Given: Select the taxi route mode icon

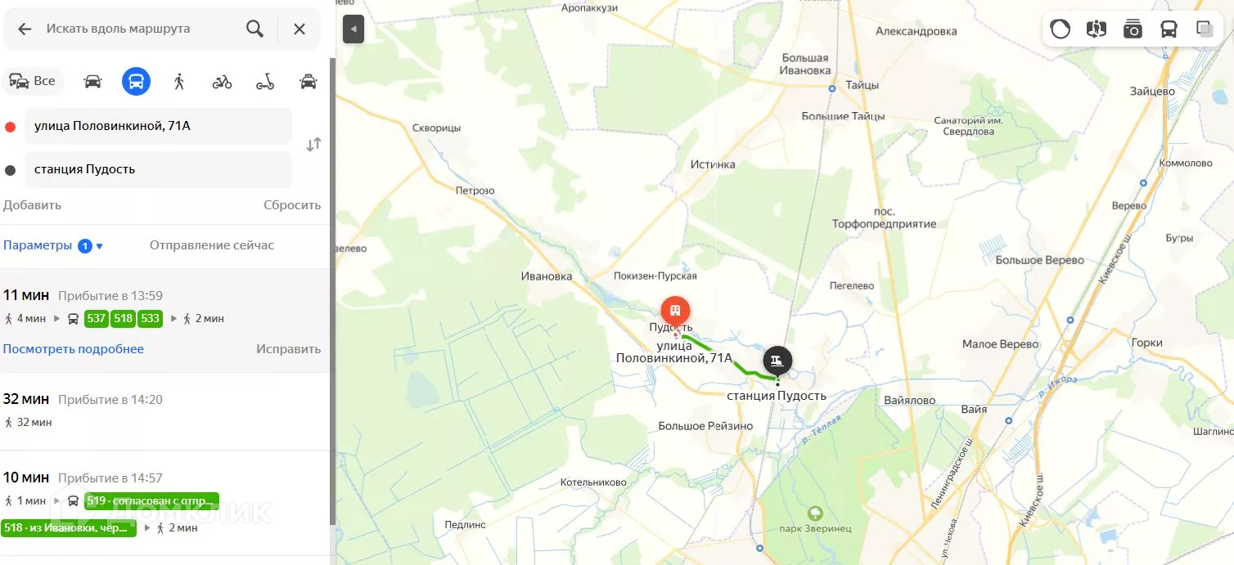Looking at the screenshot, I should (308, 81).
